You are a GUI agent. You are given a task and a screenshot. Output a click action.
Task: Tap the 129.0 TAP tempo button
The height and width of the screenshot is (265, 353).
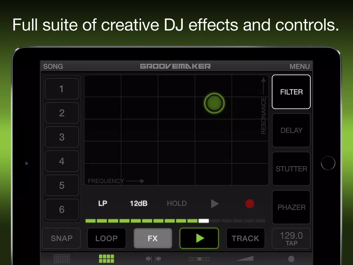click(x=291, y=239)
